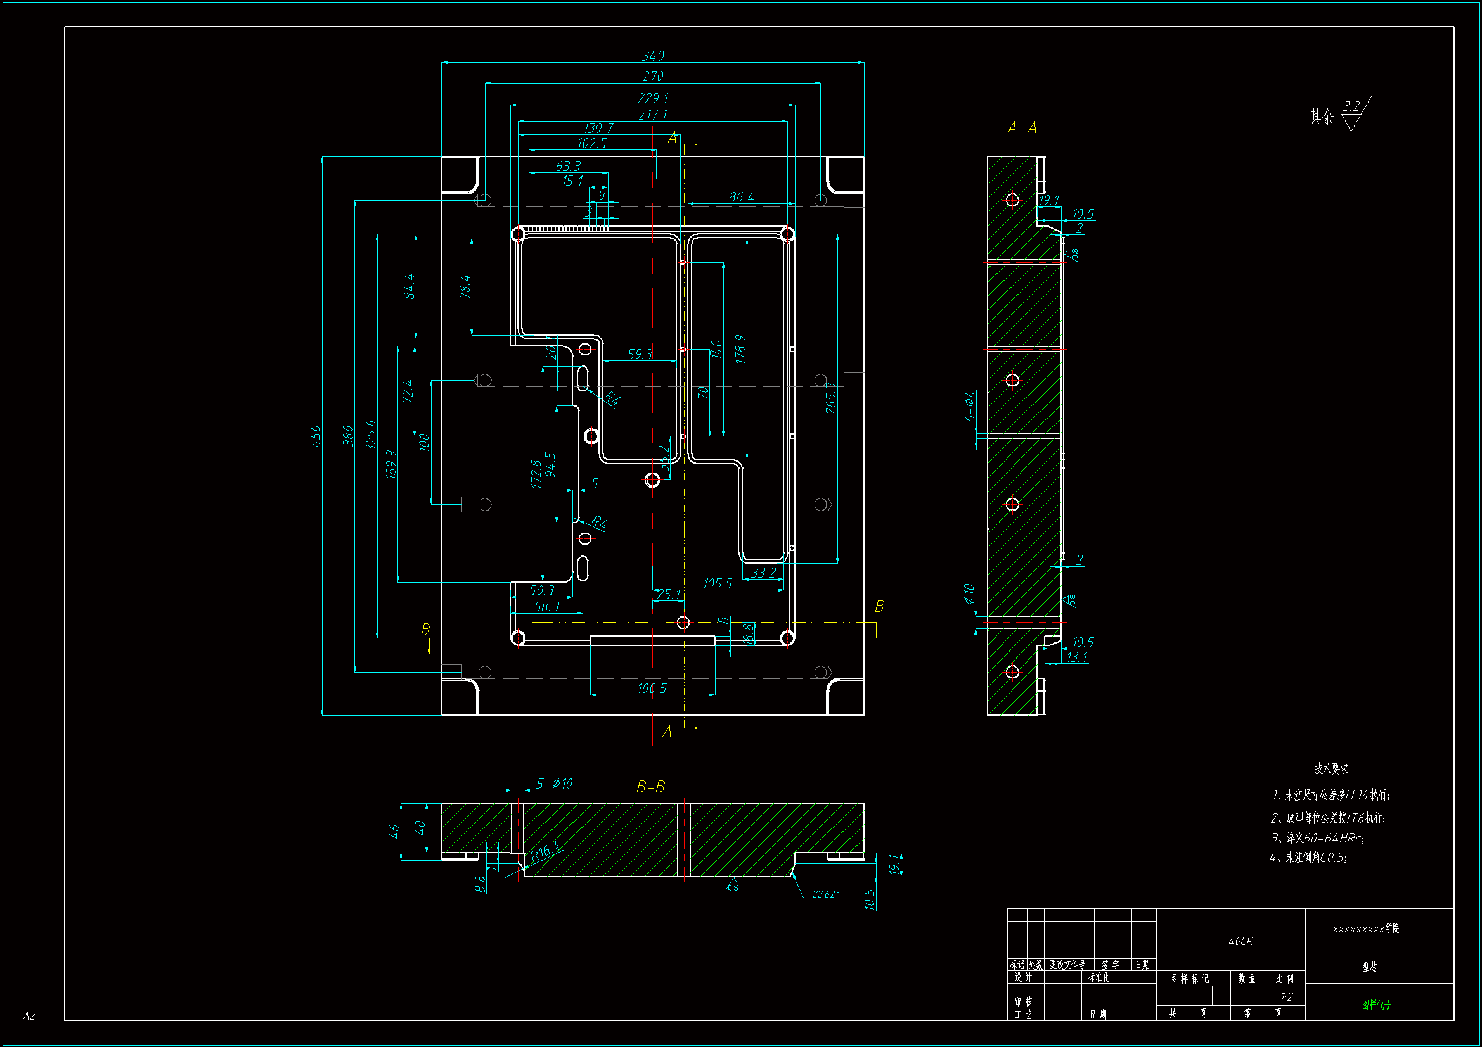Select the 5-Ø10 hole callout
The height and width of the screenshot is (1047, 1482).
(x=555, y=784)
